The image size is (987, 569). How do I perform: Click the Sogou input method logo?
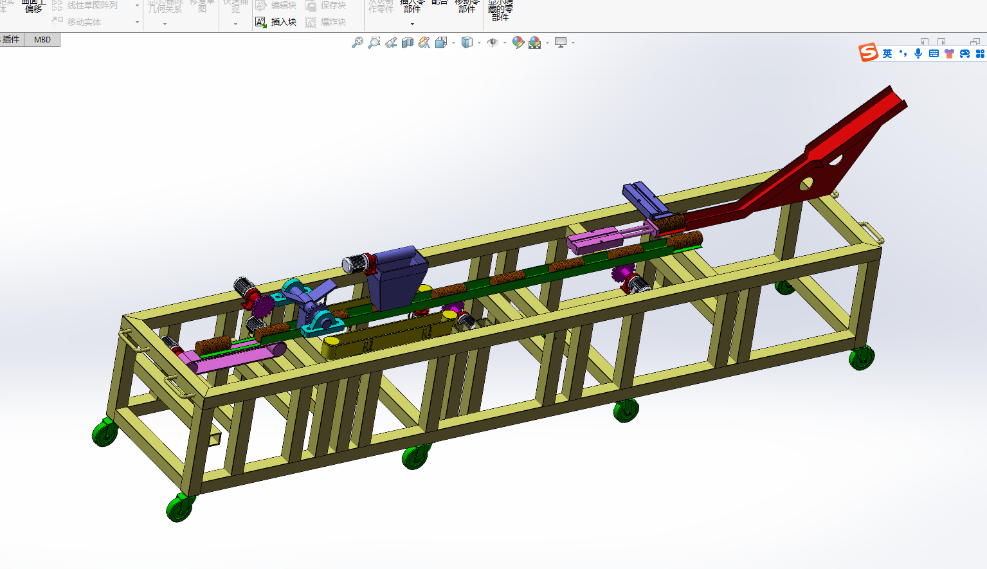(x=869, y=53)
